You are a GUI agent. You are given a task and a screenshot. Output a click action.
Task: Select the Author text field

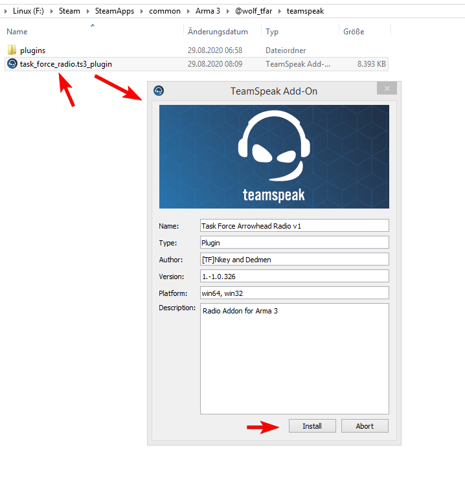294,259
